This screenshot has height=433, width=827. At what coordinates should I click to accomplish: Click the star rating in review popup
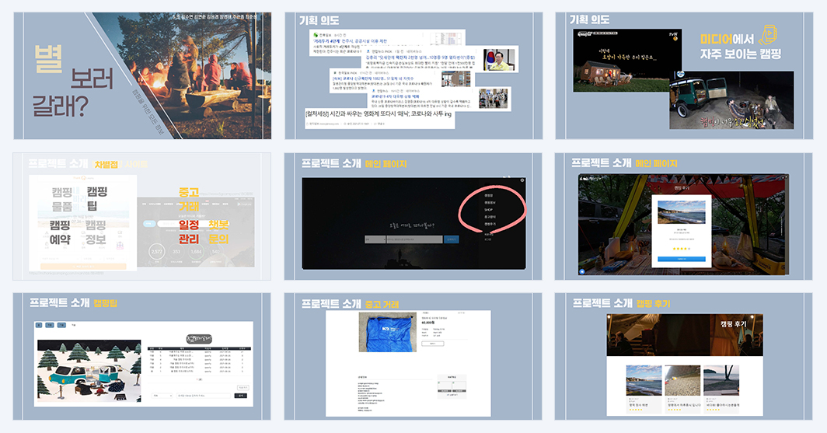click(x=681, y=249)
